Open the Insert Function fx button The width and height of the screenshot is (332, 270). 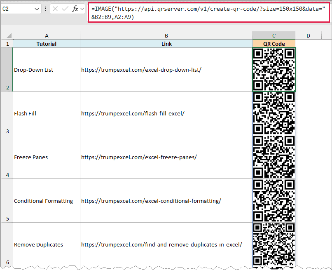pyautogui.click(x=75, y=9)
